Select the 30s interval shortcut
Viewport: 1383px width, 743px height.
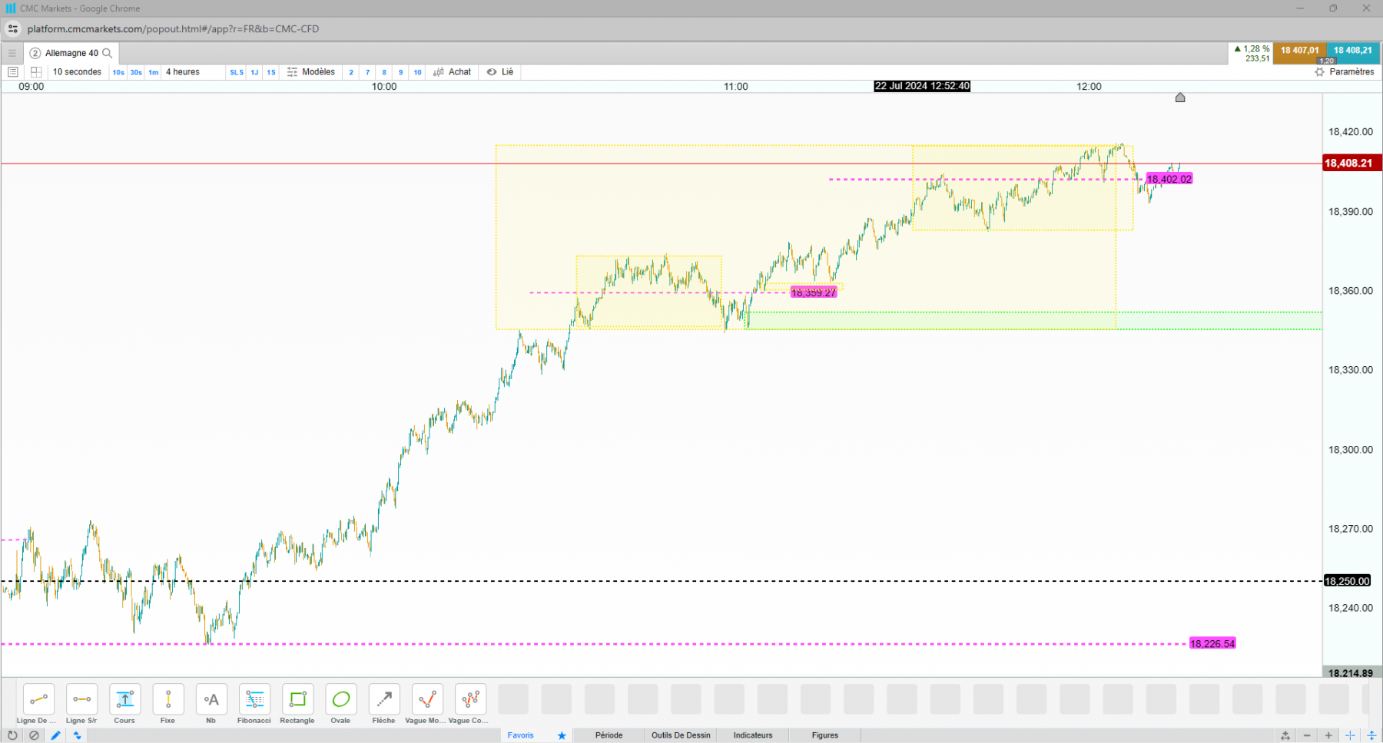click(136, 72)
